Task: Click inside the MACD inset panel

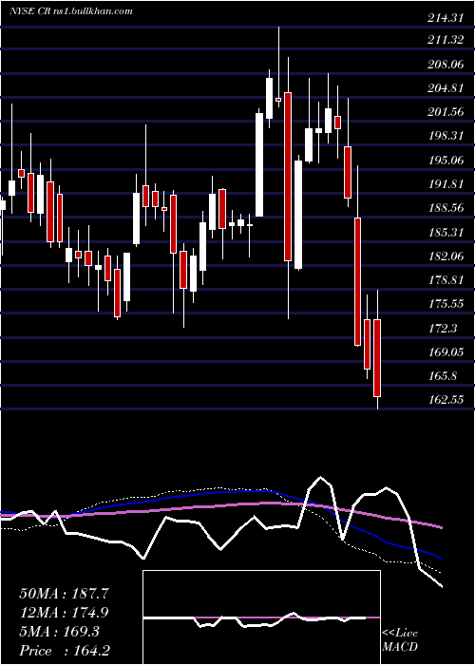Action: [261, 617]
